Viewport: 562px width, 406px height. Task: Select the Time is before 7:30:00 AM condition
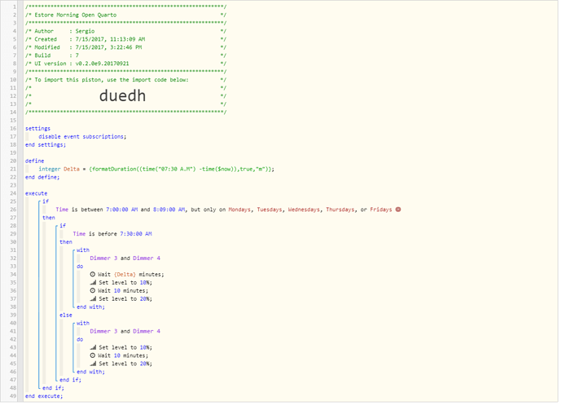tap(112, 234)
